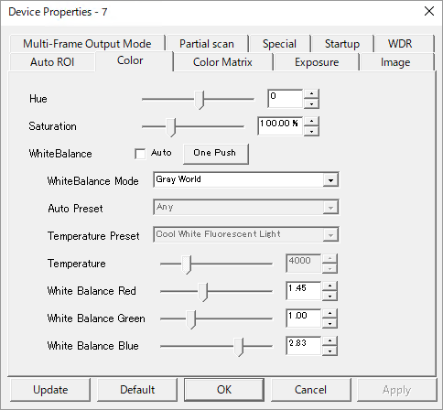
Task: Click the One Push button
Action: 215,153
